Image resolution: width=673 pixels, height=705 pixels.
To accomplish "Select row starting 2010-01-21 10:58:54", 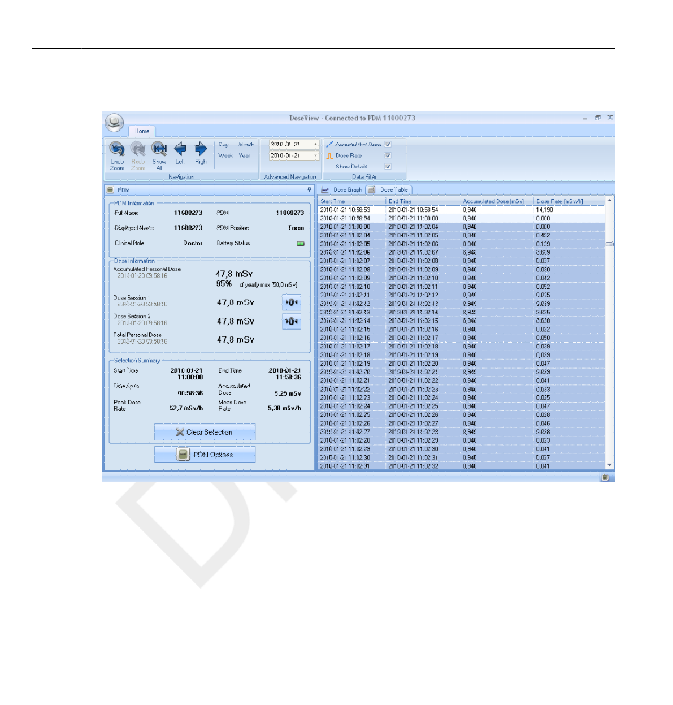I will (x=461, y=218).
